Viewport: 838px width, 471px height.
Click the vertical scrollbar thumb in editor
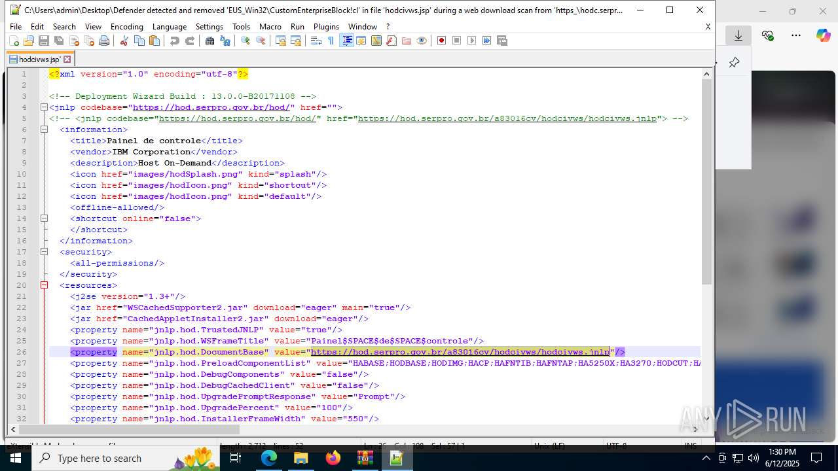(706, 183)
